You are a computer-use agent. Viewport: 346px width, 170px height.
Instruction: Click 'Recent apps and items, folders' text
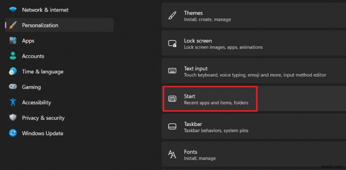(216, 102)
